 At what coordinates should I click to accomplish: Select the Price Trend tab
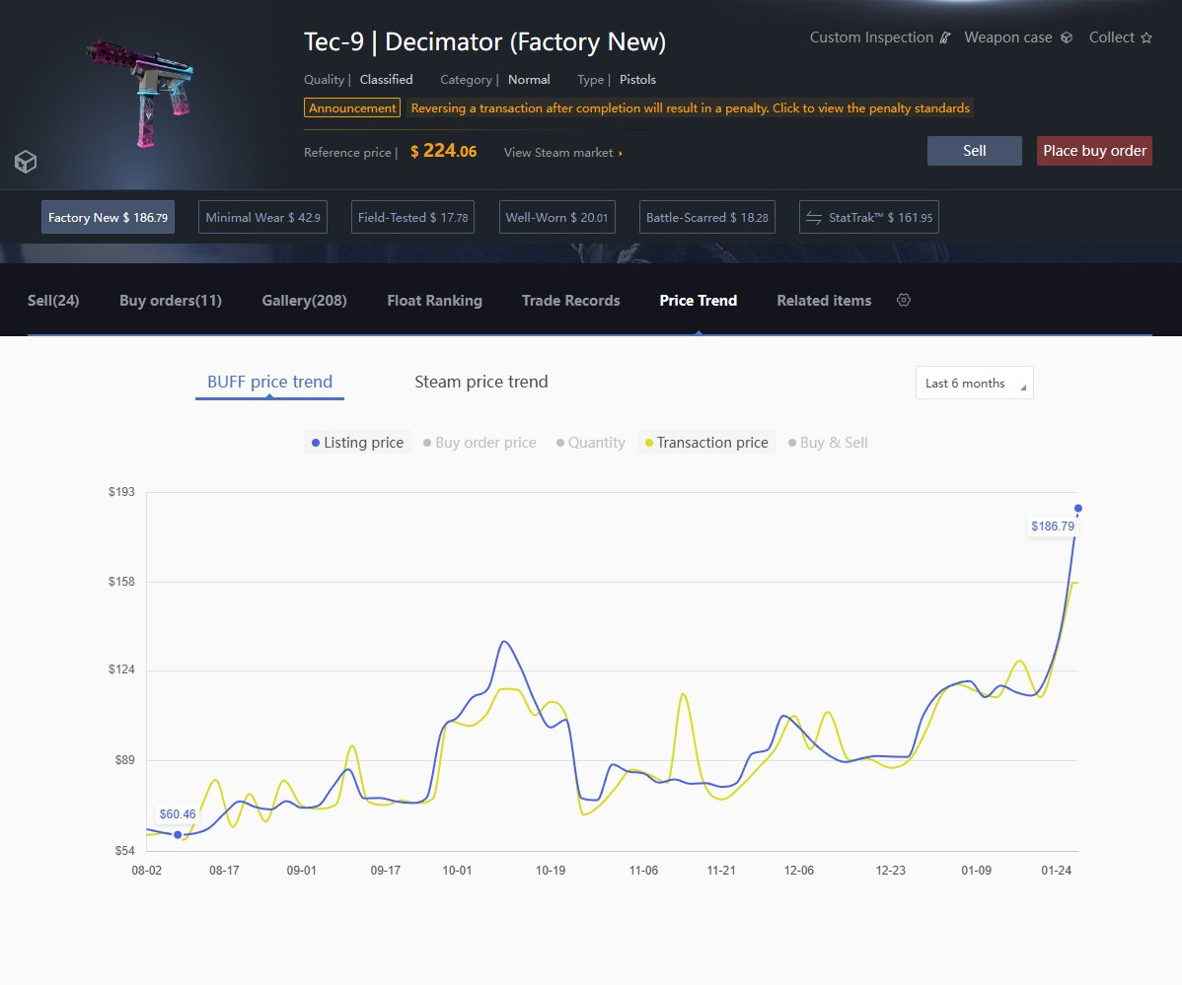(698, 301)
